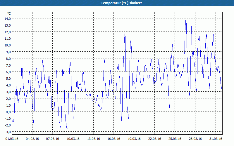The width and height of the screenshot is (234, 146).
Task: Click the 4,0 y-axis label
Action: pyautogui.click(x=8, y=85)
